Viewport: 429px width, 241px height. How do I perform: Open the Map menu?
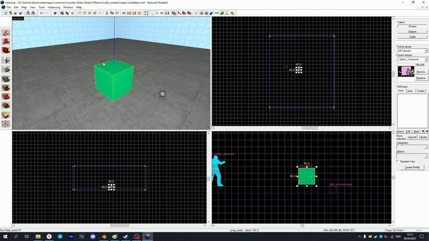click(24, 7)
